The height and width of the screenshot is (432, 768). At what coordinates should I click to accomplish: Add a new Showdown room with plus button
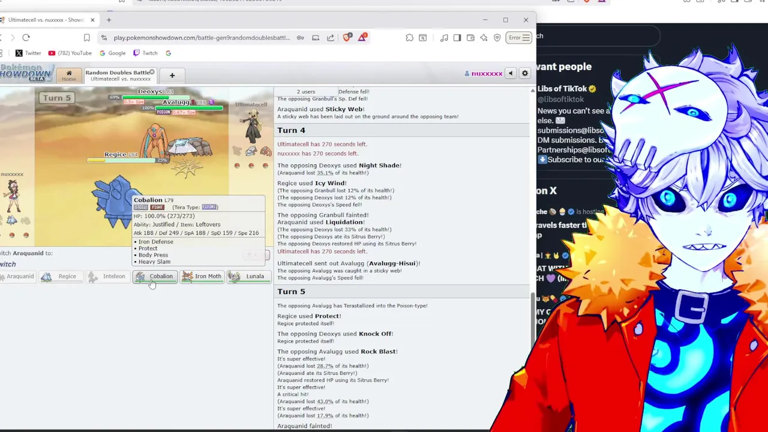click(x=172, y=76)
